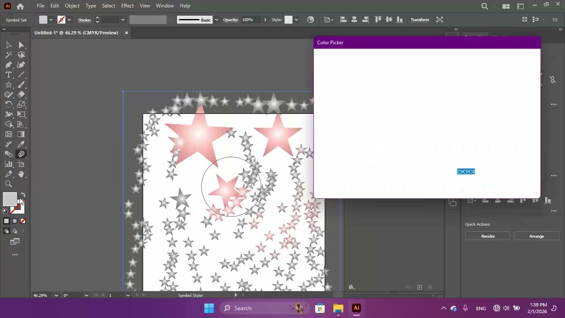The image size is (565, 318).
Task: Go to the Home screen icon
Action: [x=20, y=6]
